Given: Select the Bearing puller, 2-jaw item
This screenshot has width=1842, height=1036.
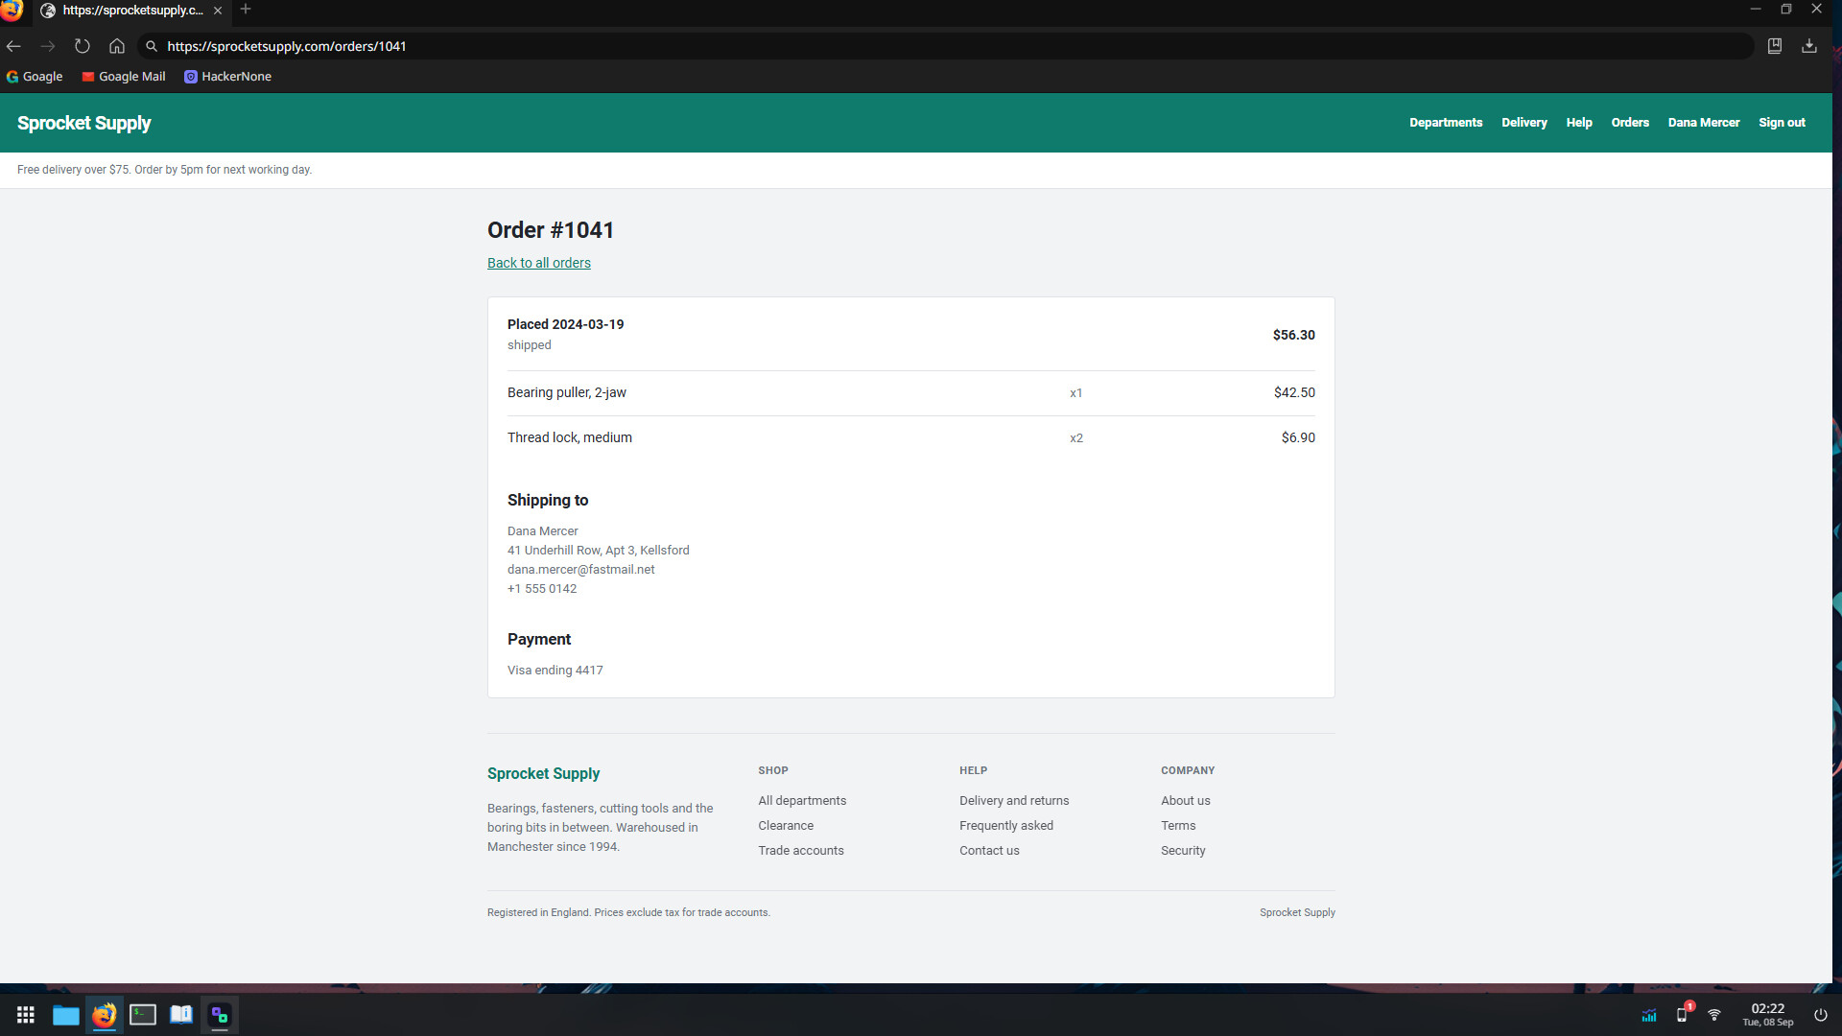Looking at the screenshot, I should (x=567, y=392).
